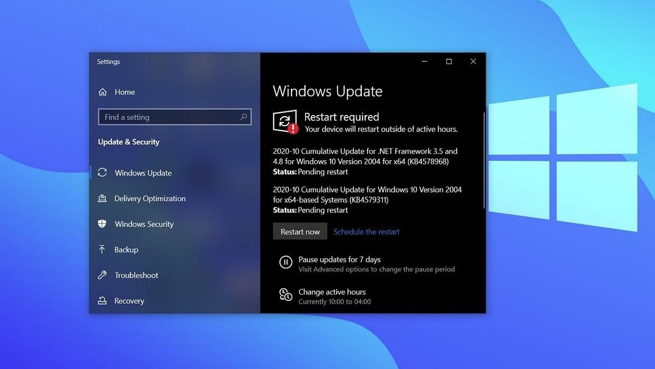Open the Windows Update sidebar entry
The height and width of the screenshot is (369, 655).
click(x=143, y=173)
